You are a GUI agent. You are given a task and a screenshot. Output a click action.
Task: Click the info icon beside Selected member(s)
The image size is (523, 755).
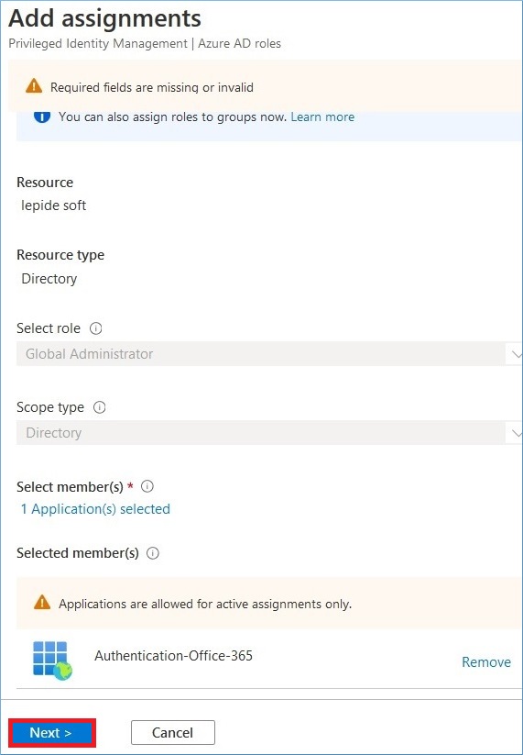click(153, 554)
